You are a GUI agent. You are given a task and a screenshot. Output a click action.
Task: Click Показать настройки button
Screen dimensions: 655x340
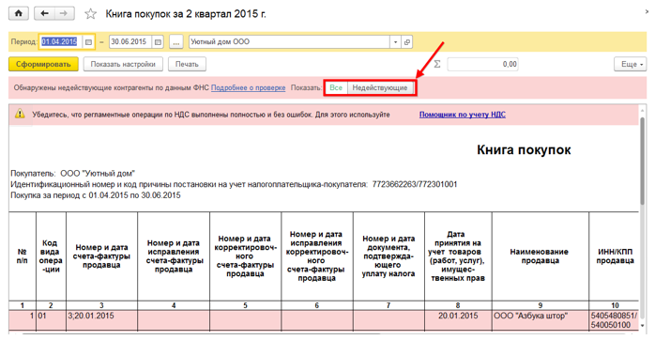coord(123,64)
